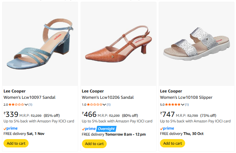The height and width of the screenshot is (153, 236).
Task: Click five-star rating icons of Lcw10108 Slipper
Action: [x=173, y=105]
